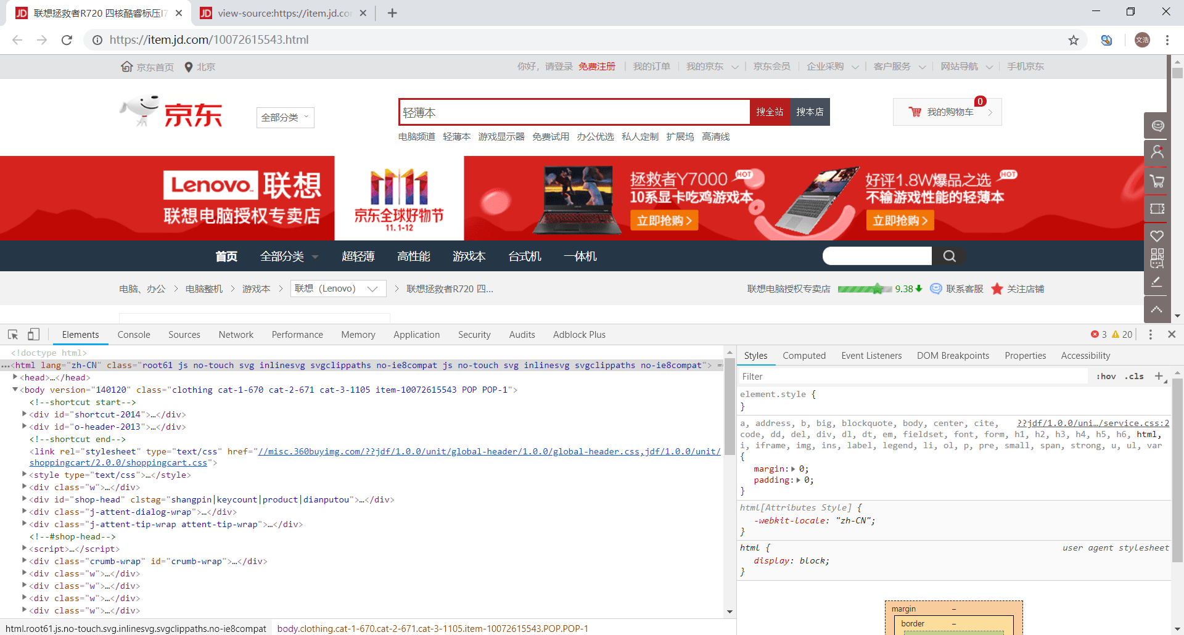Click the 免费注册 link
Viewport: 1184px width, 635px height.
tap(597, 67)
